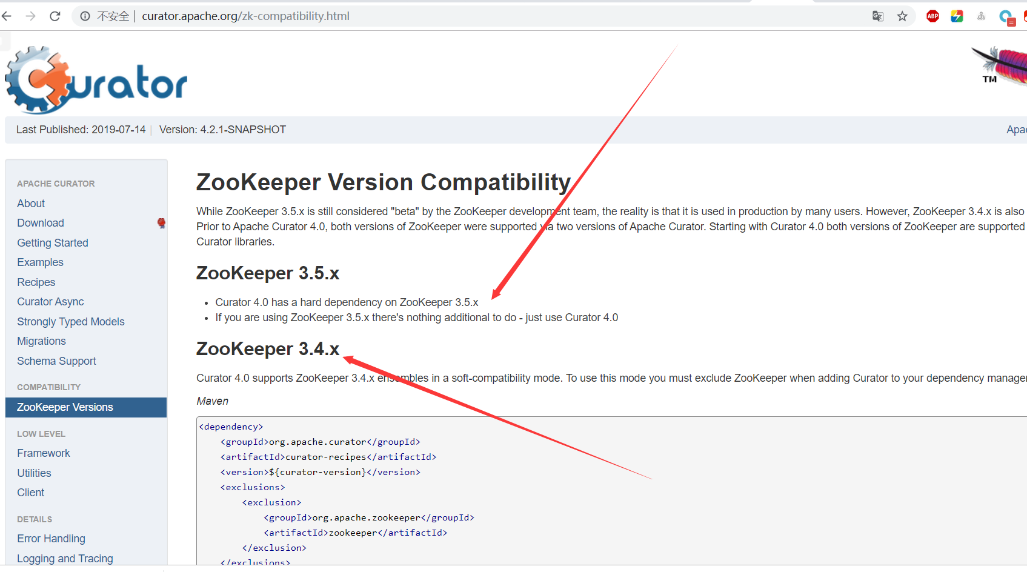
Task: Click the DETAILS sidebar section header
Action: coord(35,519)
